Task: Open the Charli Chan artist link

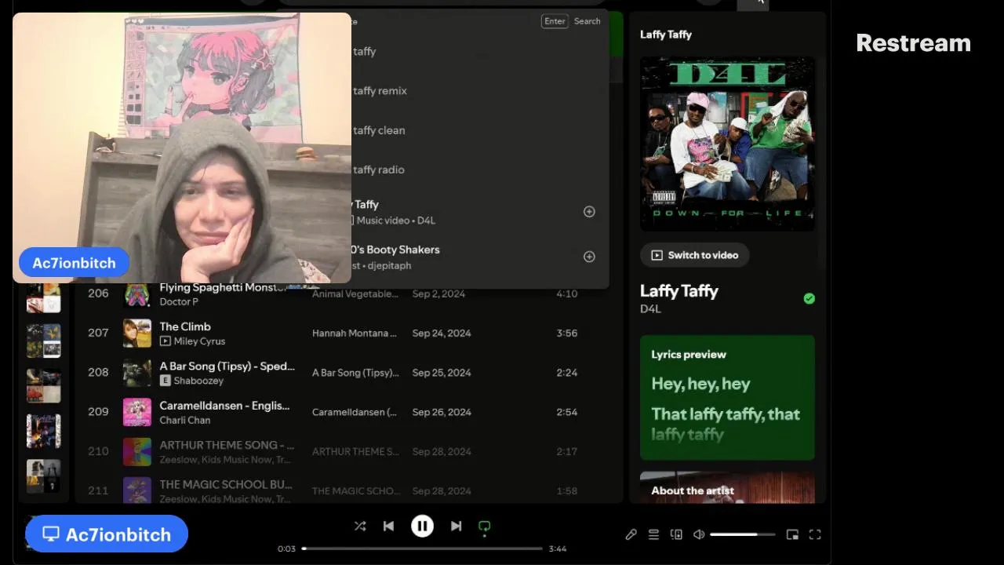Action: [185, 420]
